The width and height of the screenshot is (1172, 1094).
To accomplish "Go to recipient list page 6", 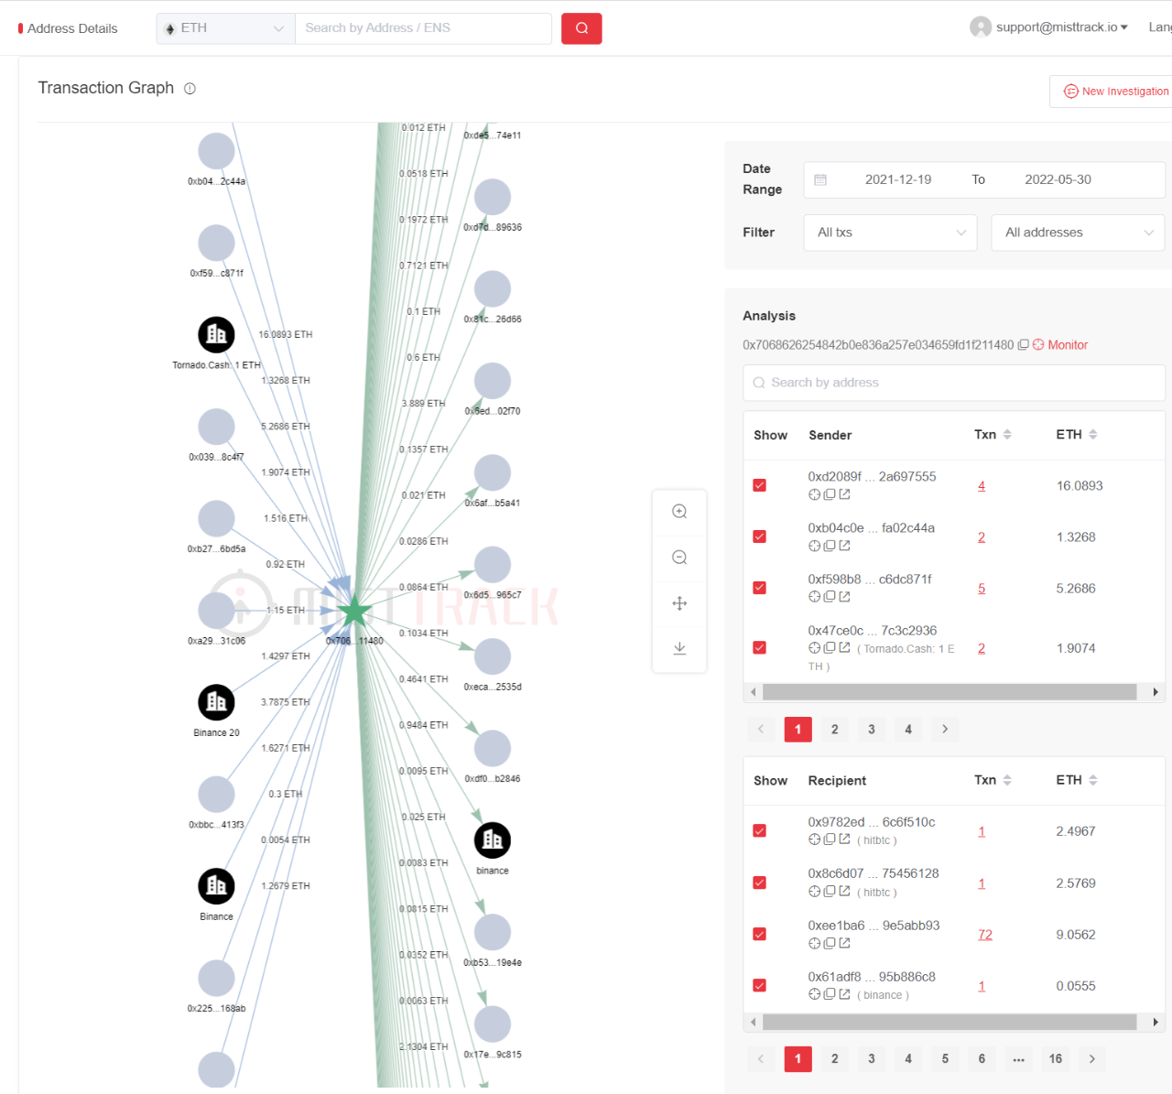I will pyautogui.click(x=982, y=1059).
